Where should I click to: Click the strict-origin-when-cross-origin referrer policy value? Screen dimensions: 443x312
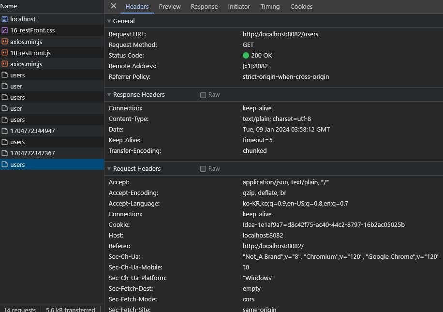(286, 77)
